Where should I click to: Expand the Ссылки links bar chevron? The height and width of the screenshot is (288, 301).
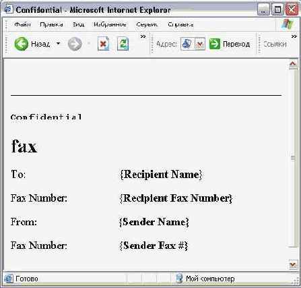click(294, 36)
